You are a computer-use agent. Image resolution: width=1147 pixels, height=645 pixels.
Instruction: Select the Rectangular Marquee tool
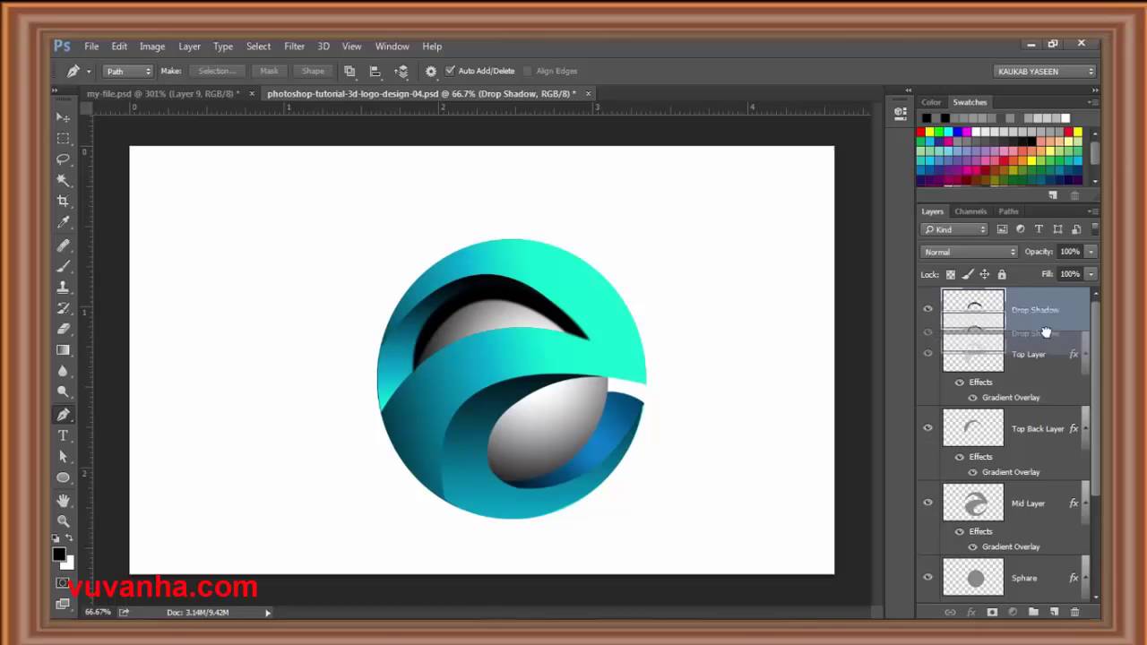(63, 138)
